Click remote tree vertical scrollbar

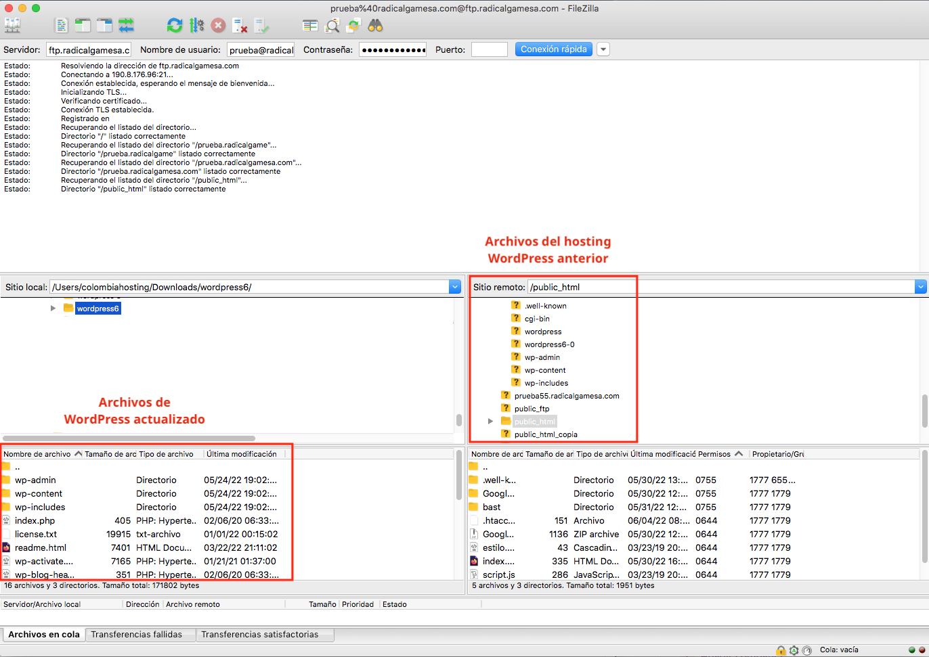(924, 410)
